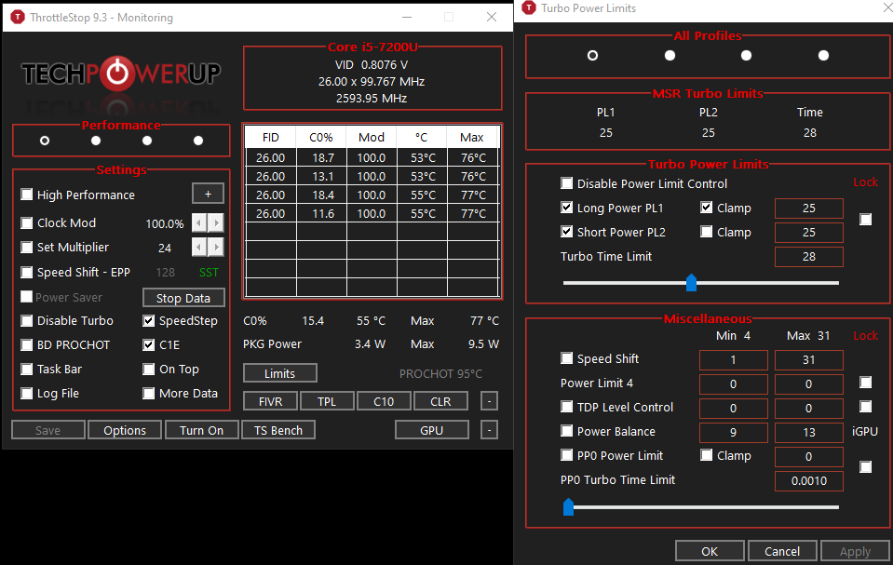The image size is (893, 565).
Task: Click the Short Power PL2 value field
Action: click(x=808, y=233)
